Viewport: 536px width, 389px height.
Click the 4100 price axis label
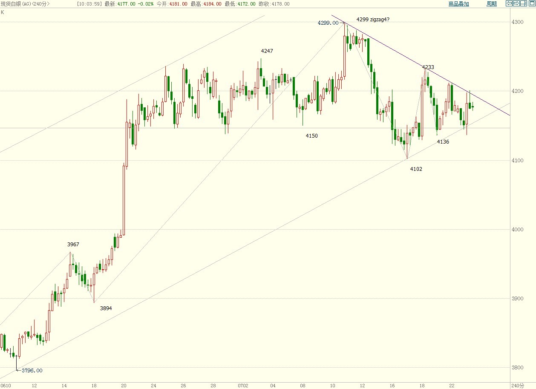click(x=517, y=161)
